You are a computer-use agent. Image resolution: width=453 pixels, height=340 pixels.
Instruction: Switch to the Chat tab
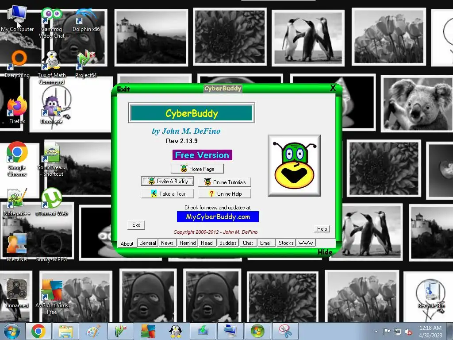tap(248, 243)
